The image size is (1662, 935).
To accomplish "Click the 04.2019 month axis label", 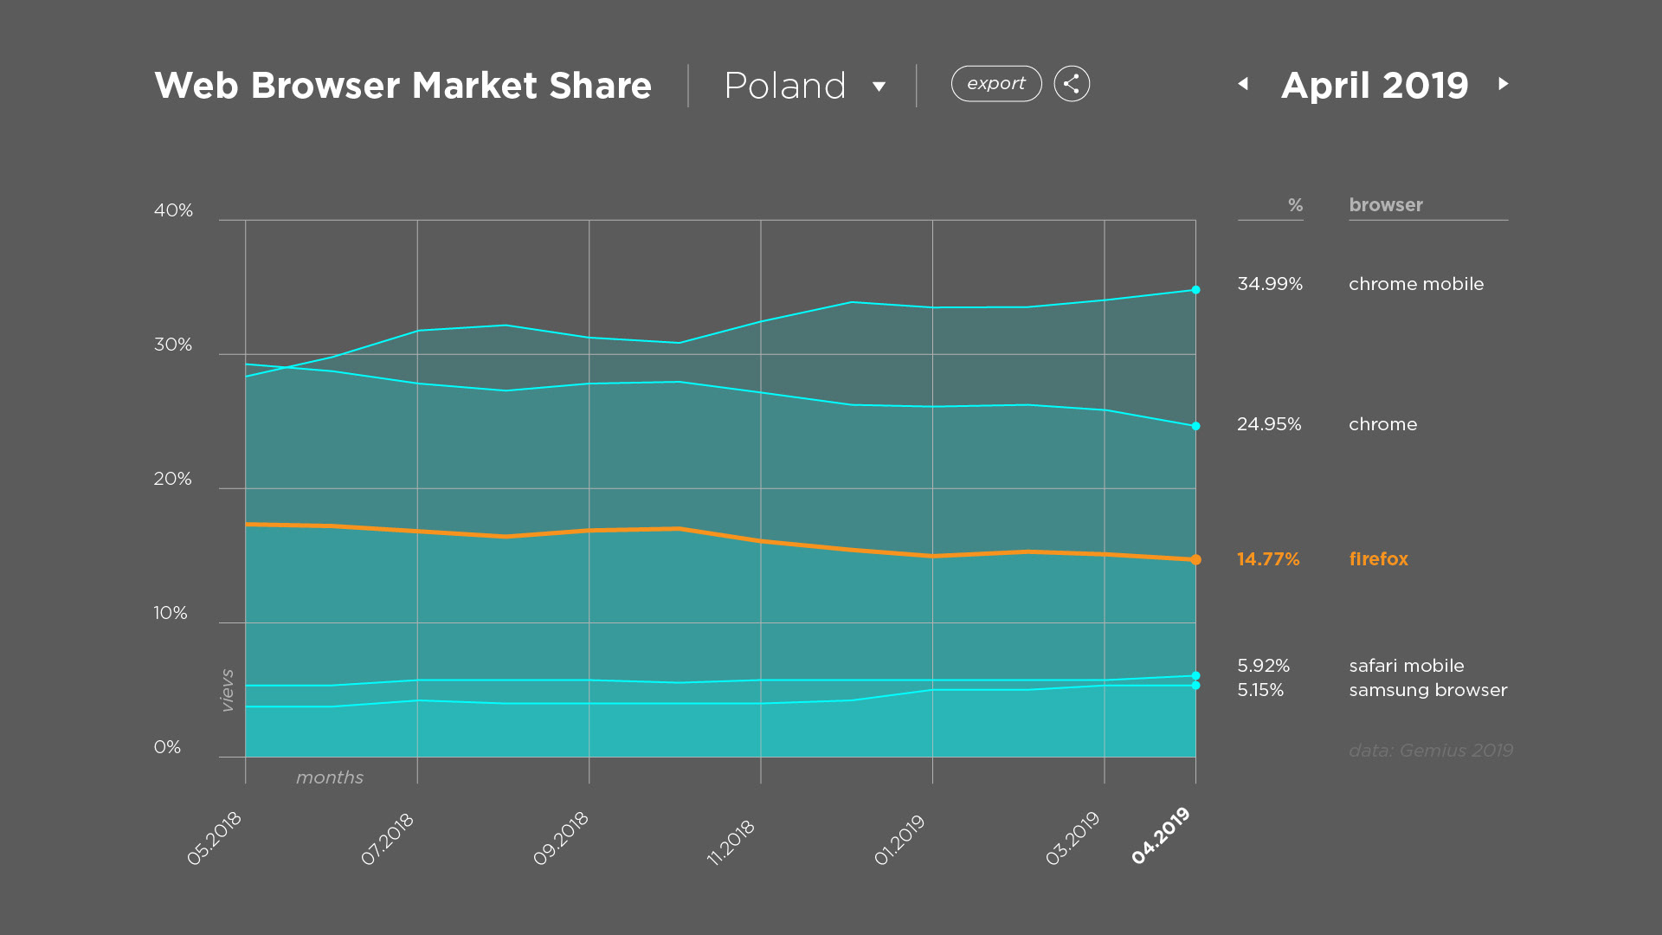I will point(1162,836).
